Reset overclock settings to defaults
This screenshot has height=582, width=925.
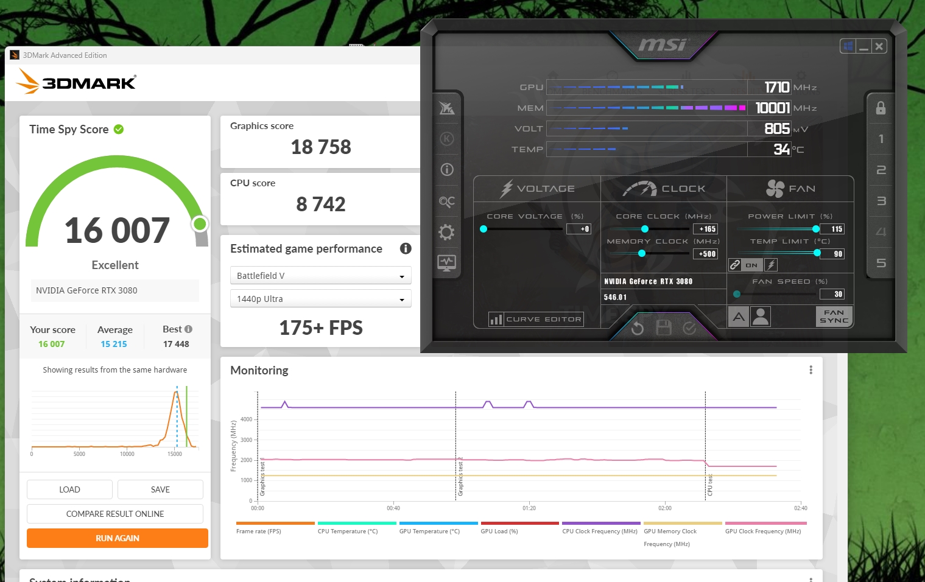(x=638, y=329)
